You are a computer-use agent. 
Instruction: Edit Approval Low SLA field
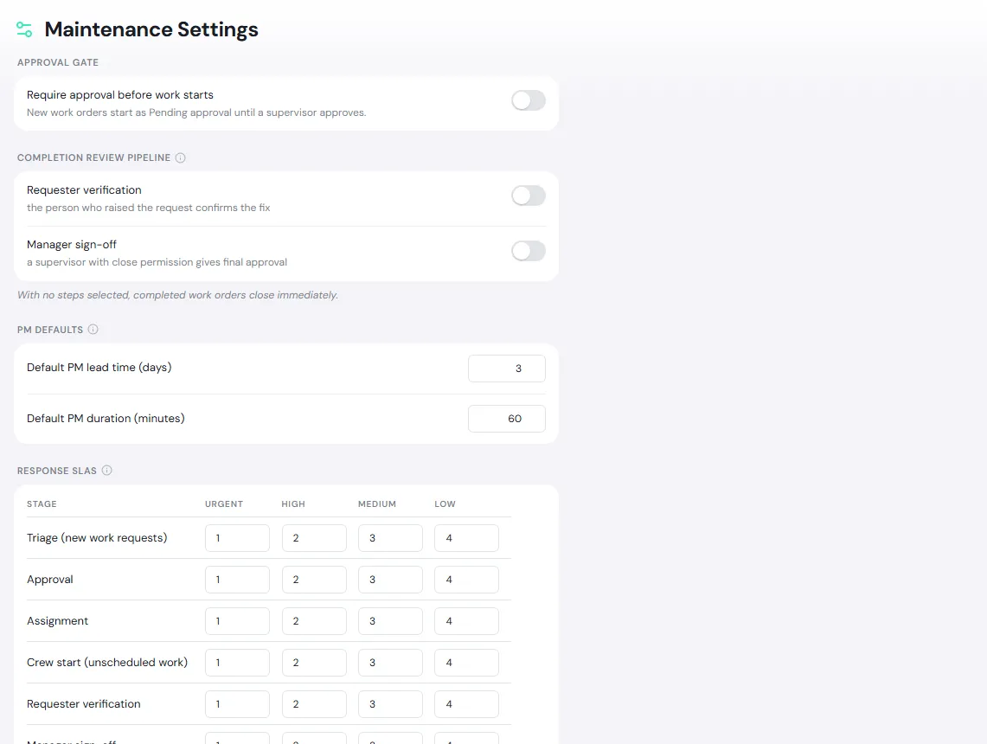point(466,580)
